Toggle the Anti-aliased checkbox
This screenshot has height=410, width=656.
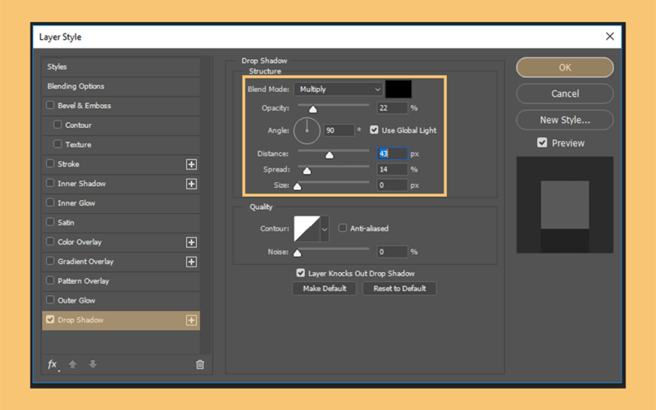pyautogui.click(x=343, y=228)
